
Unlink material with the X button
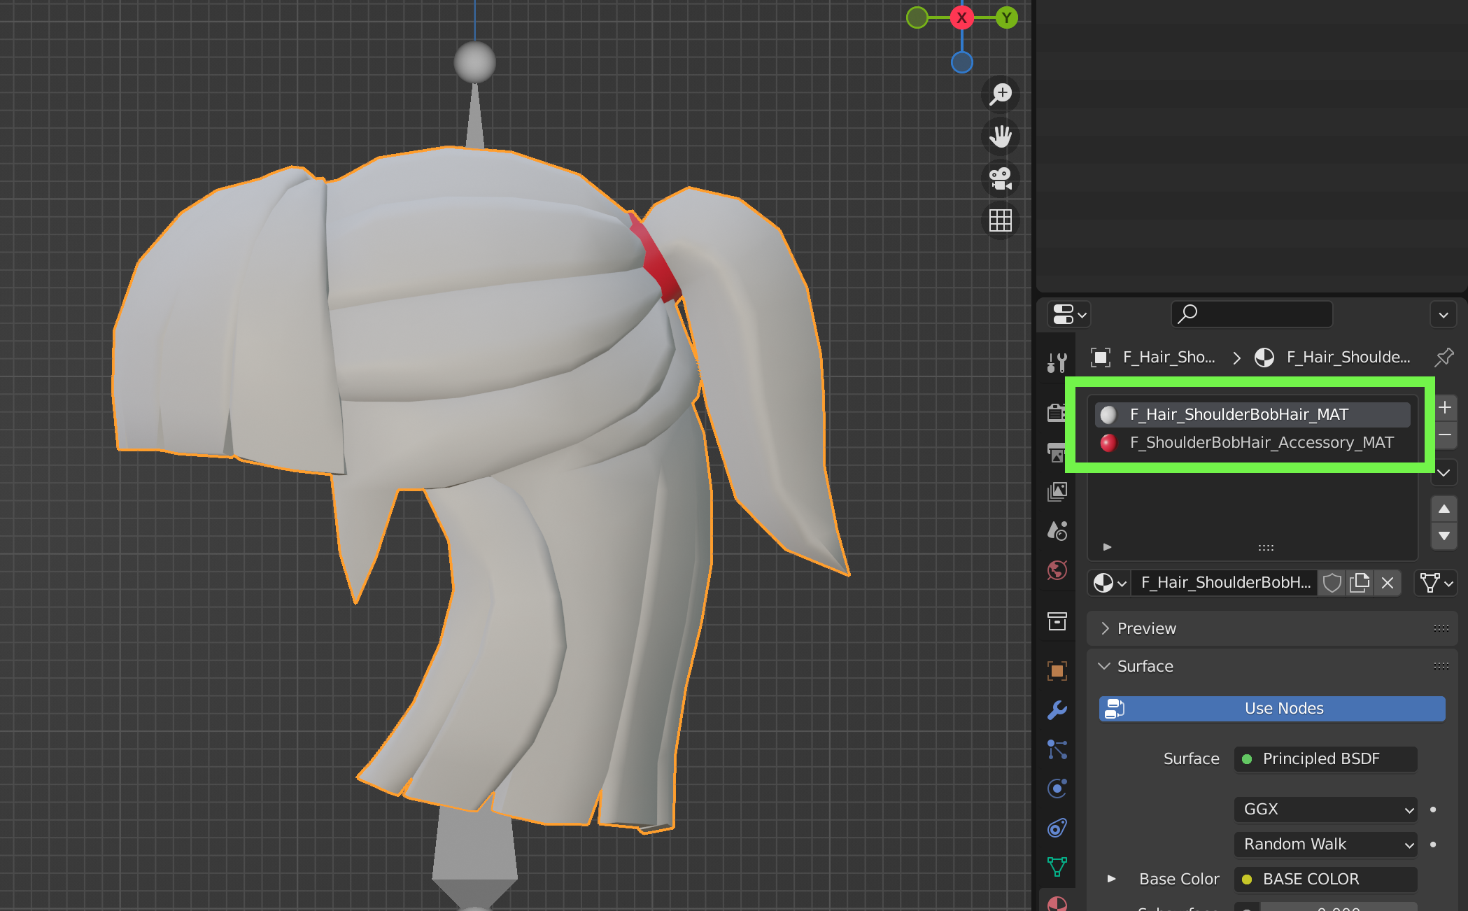[x=1388, y=583]
